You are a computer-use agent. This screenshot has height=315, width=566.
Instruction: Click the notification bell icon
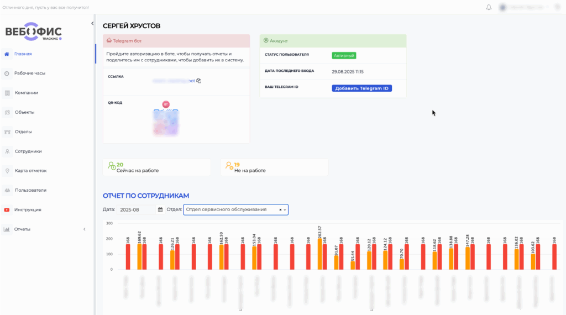[489, 7]
